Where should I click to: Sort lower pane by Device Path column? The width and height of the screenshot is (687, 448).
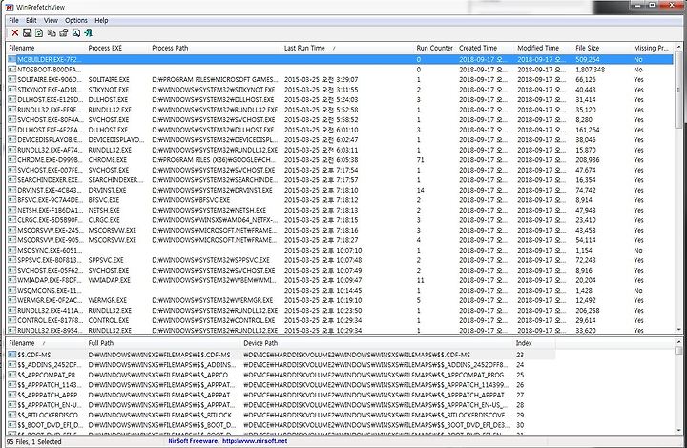pyautogui.click(x=377, y=343)
